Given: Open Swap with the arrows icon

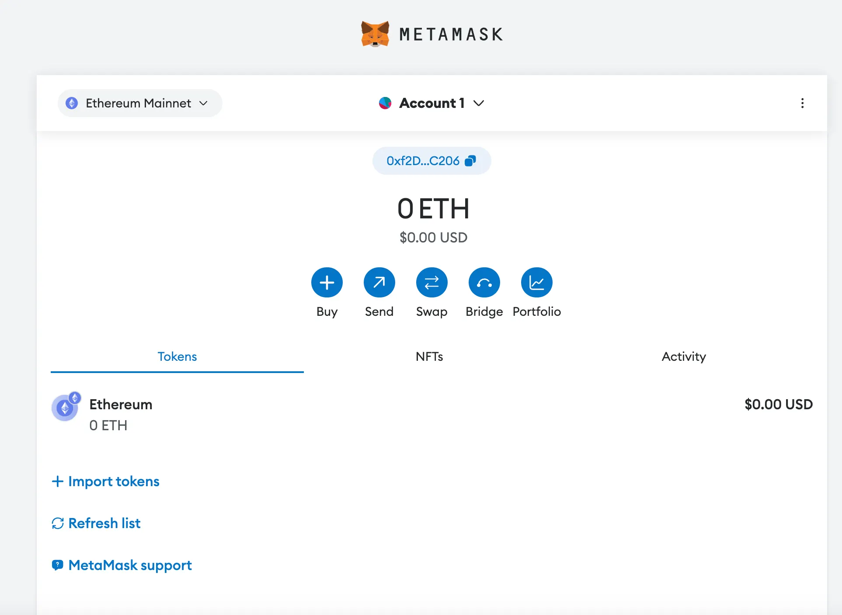Looking at the screenshot, I should 431,283.
